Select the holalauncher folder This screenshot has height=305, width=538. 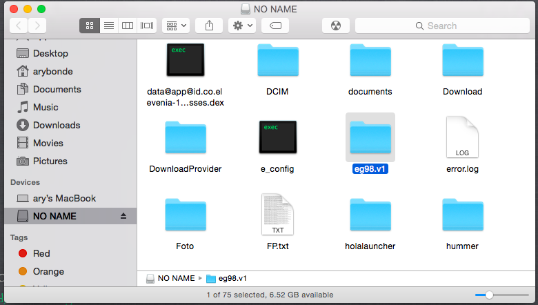click(x=370, y=215)
